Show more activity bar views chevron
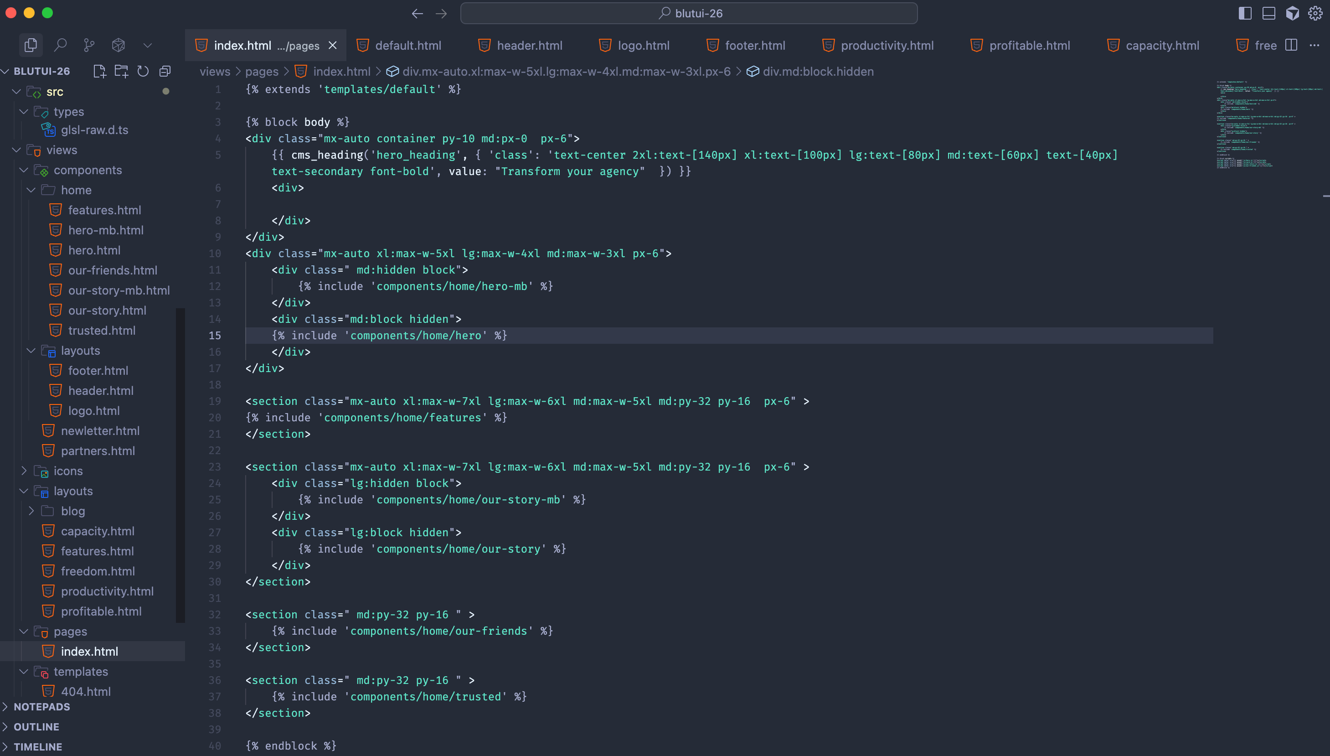 147,45
